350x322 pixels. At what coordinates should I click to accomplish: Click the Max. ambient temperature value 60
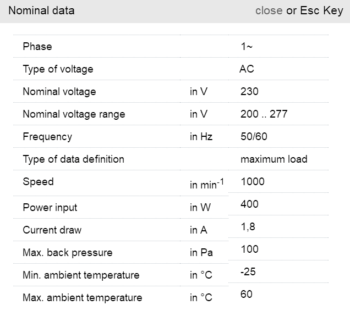247,295
